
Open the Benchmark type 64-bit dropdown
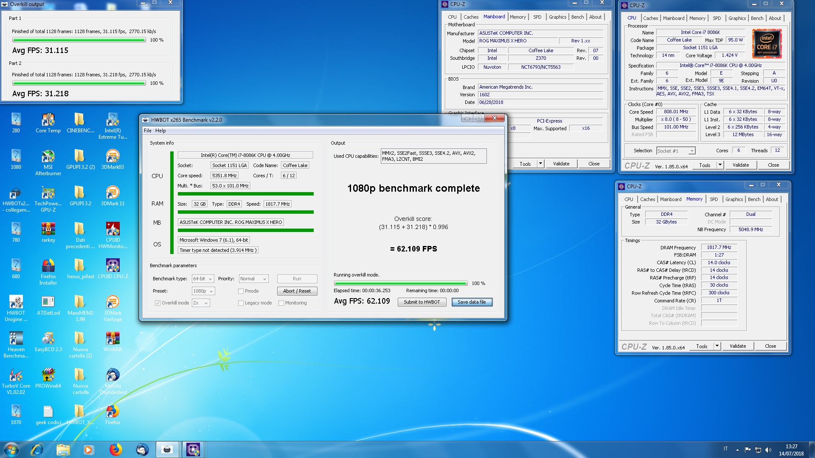click(202, 279)
